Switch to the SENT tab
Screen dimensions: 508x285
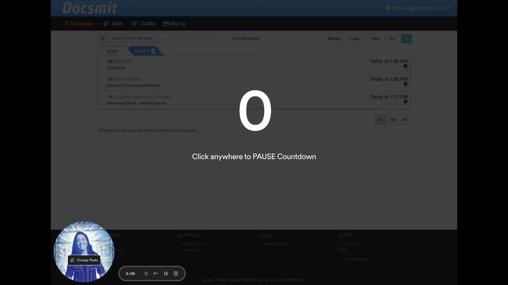click(x=112, y=51)
